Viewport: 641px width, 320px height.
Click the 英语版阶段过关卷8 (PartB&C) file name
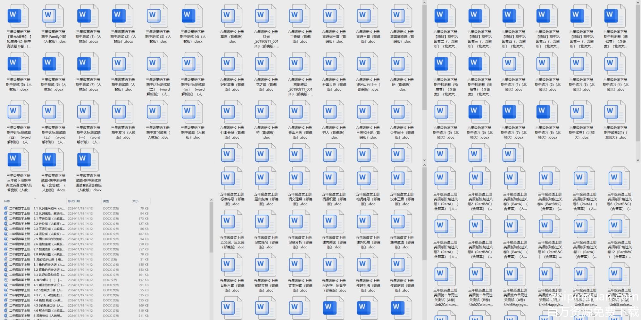480,249
